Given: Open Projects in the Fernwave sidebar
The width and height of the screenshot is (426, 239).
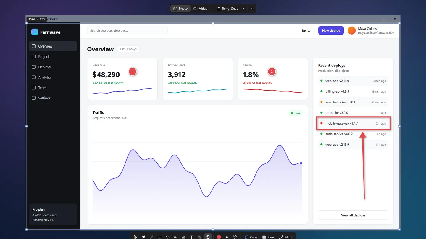Looking at the screenshot, I should [53, 56].
